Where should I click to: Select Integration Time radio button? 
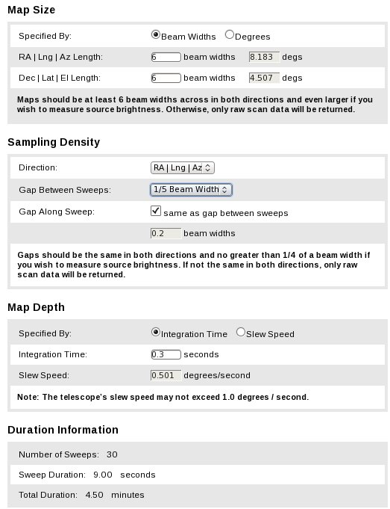tap(156, 332)
